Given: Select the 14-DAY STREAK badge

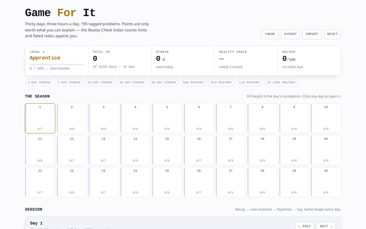Looking at the screenshot, I should (x=100, y=83).
